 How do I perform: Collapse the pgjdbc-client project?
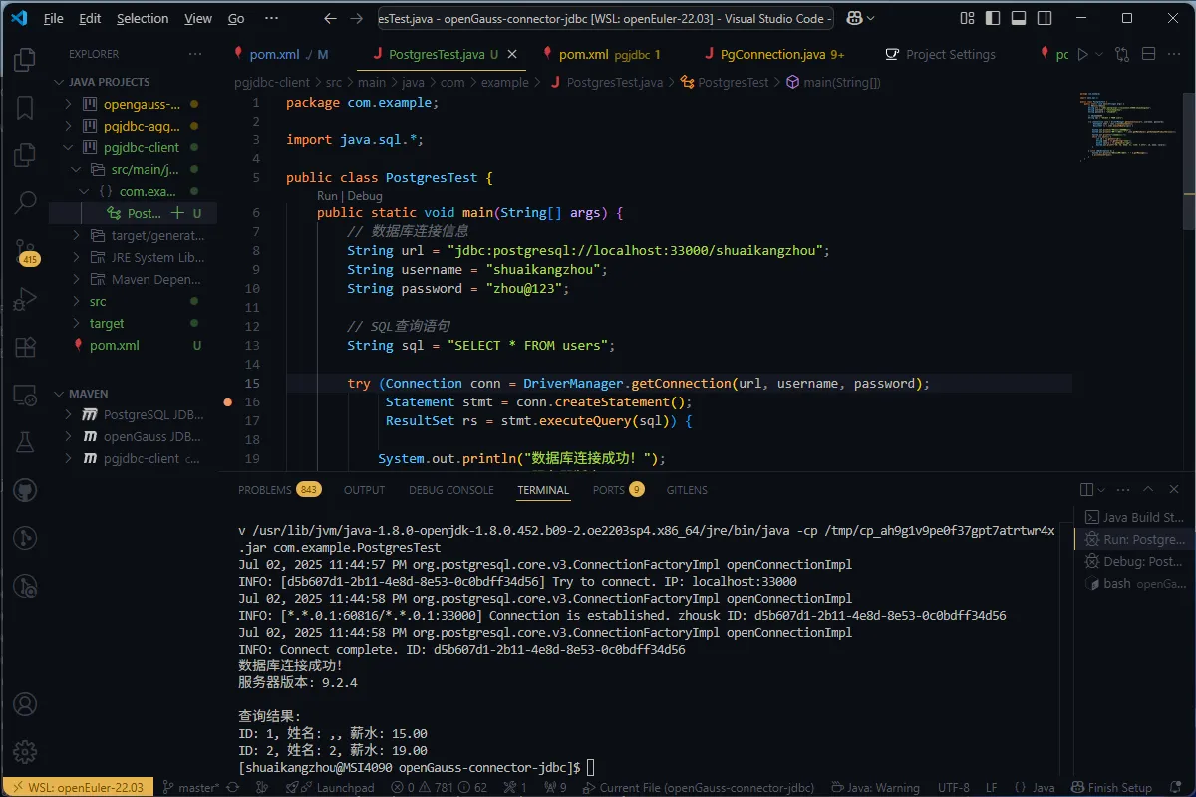pos(68,147)
